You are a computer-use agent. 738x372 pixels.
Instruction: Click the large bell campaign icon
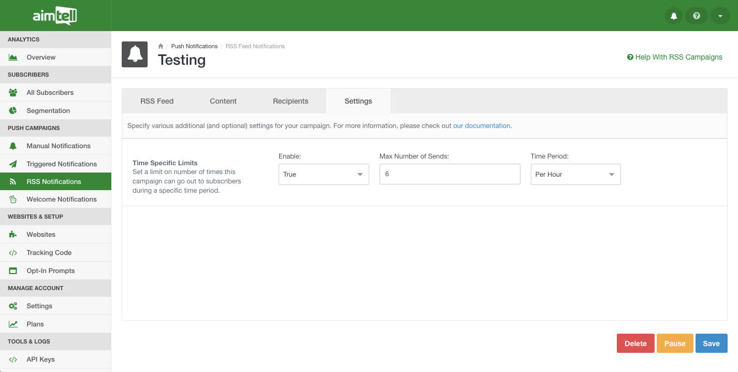click(135, 54)
